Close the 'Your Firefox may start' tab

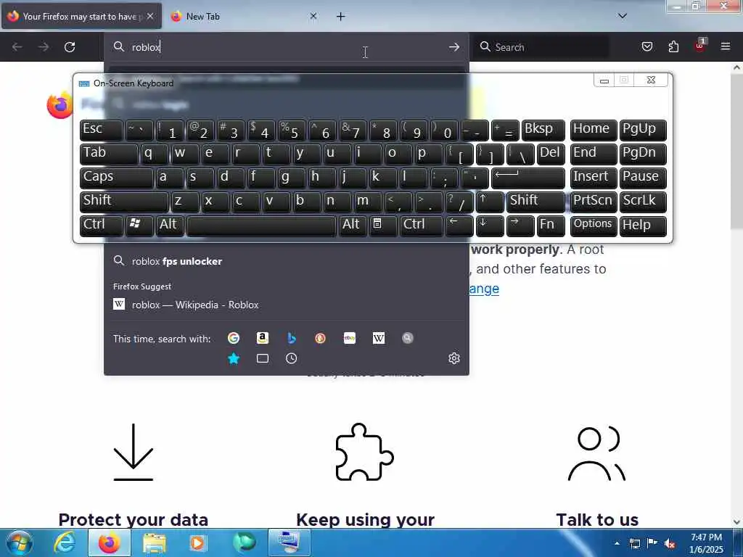pyautogui.click(x=150, y=16)
